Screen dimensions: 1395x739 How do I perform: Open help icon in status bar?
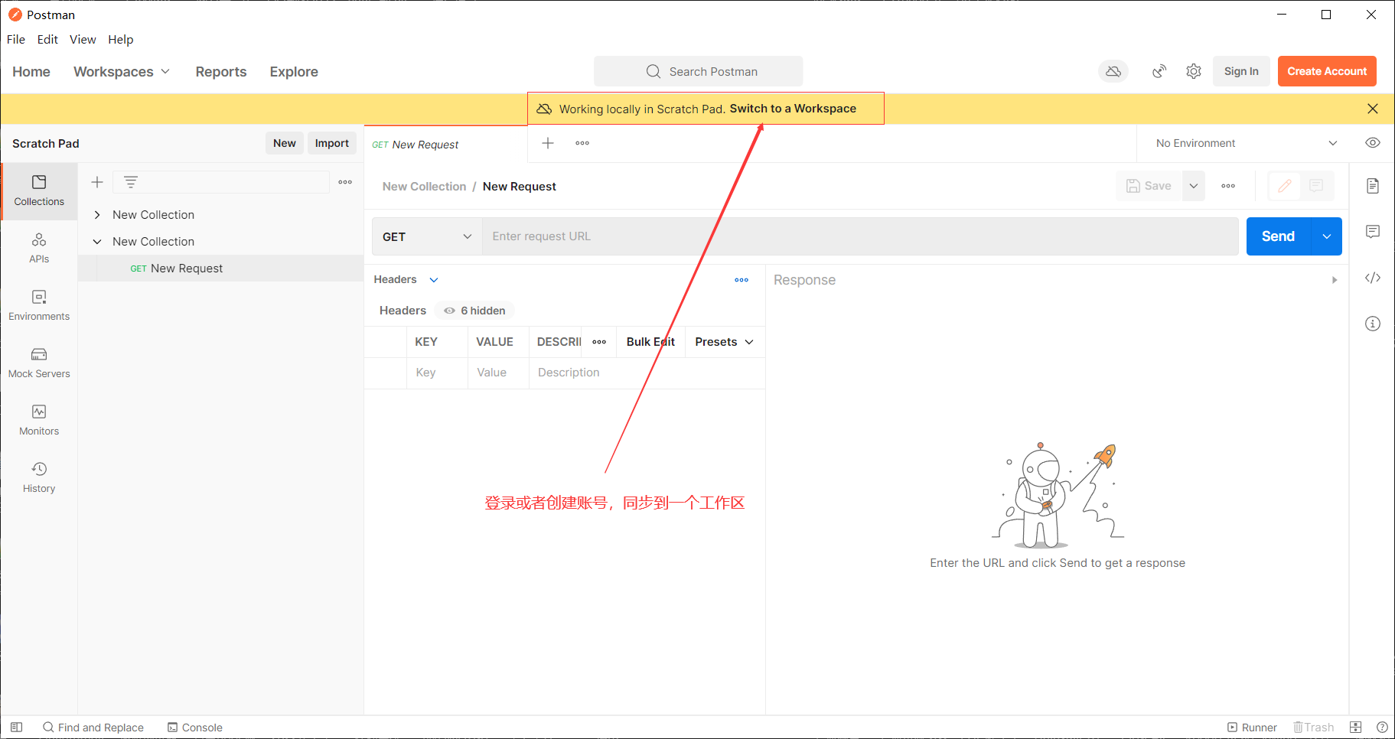(1382, 727)
